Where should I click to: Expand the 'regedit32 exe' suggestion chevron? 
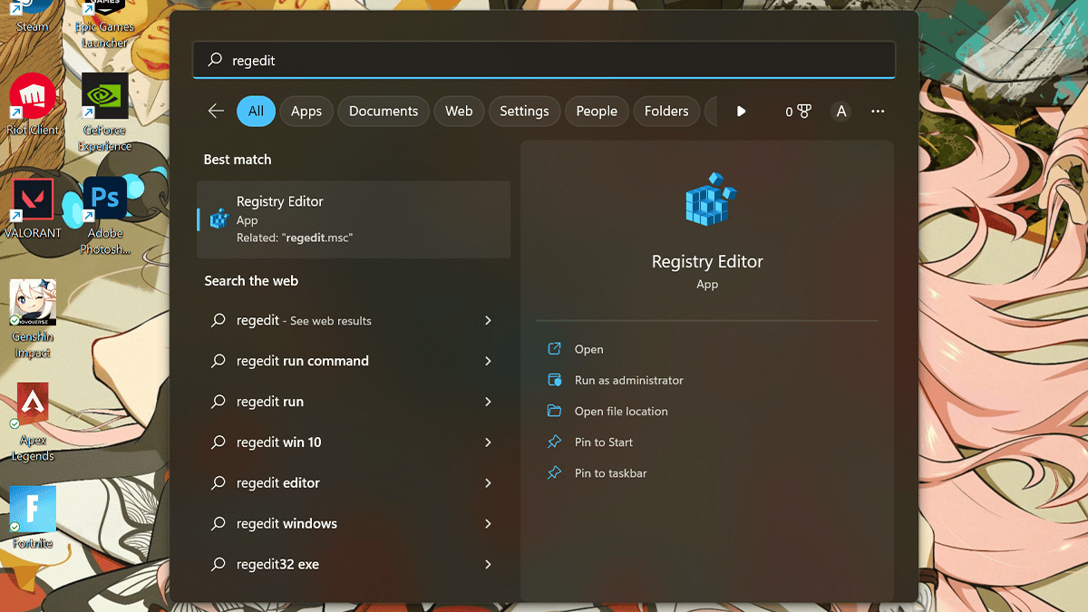(x=488, y=564)
